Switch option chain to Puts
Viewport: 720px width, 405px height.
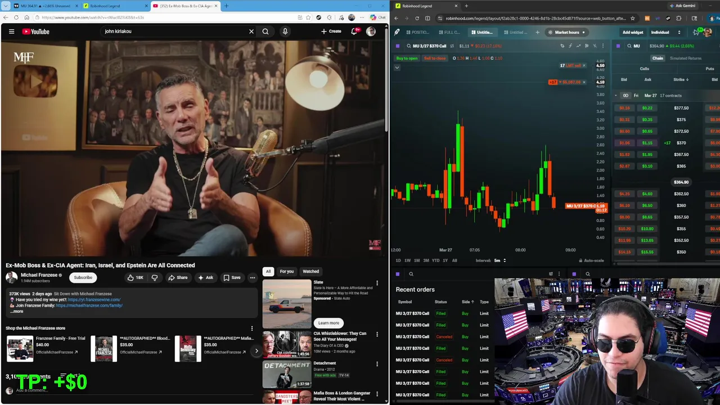(x=710, y=69)
